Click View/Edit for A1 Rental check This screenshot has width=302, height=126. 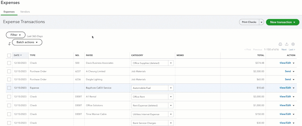click(285, 97)
